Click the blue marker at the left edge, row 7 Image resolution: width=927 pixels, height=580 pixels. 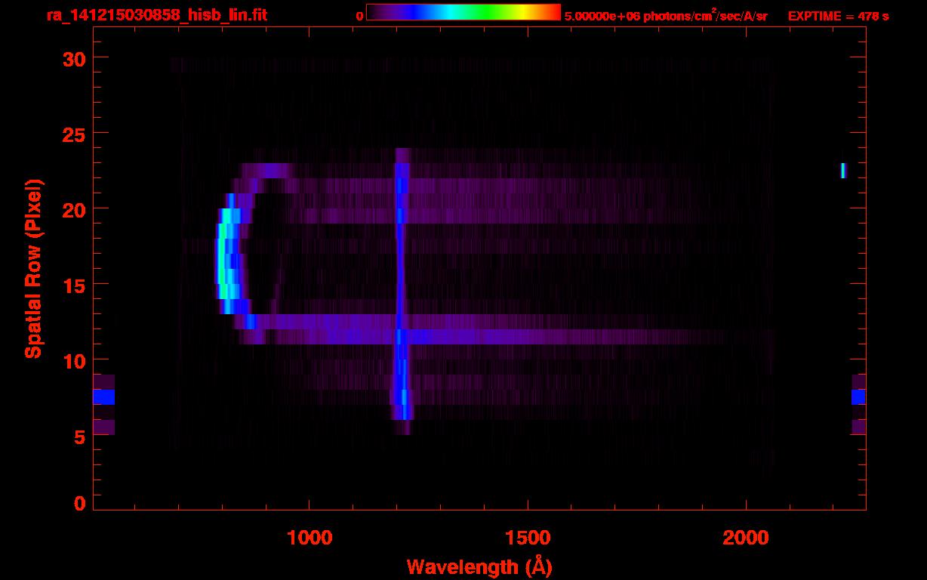tap(103, 397)
